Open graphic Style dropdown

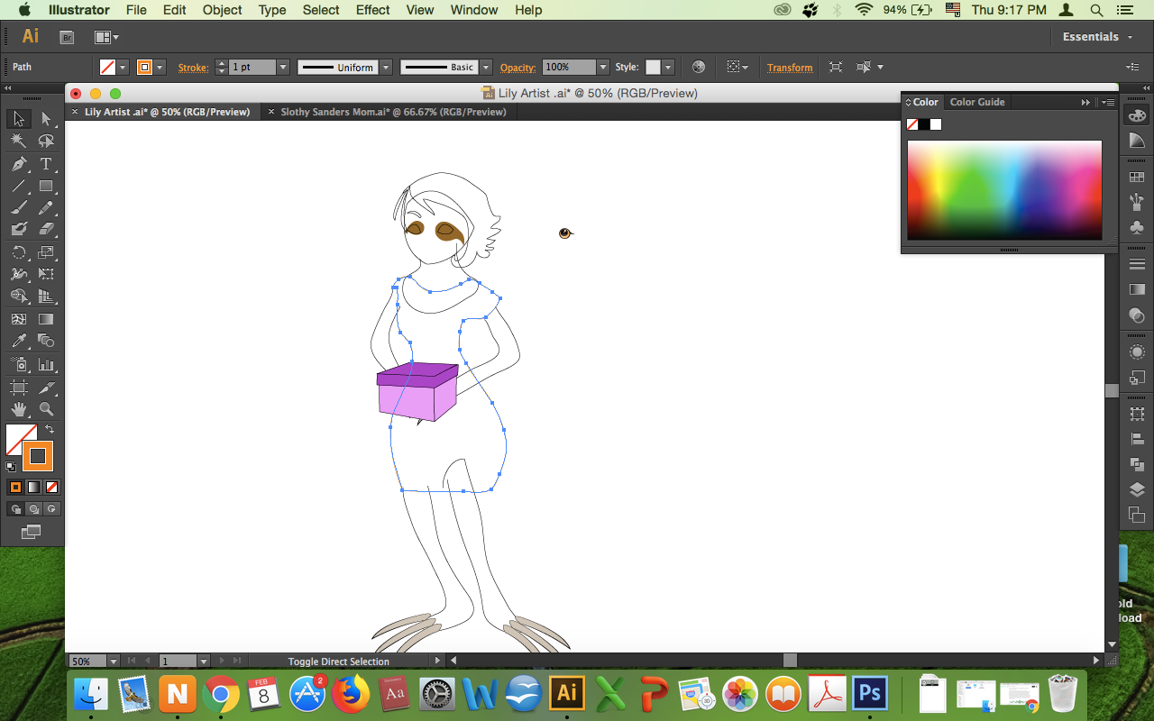point(667,68)
